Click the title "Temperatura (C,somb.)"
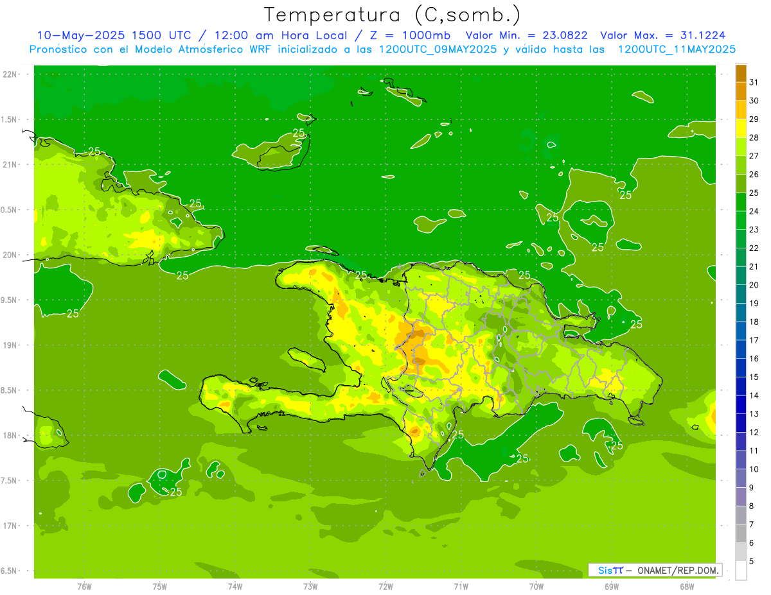This screenshot has width=771, height=595. 393,14
